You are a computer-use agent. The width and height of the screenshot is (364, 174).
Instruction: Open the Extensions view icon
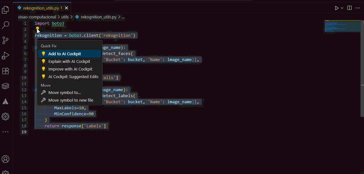5,71
